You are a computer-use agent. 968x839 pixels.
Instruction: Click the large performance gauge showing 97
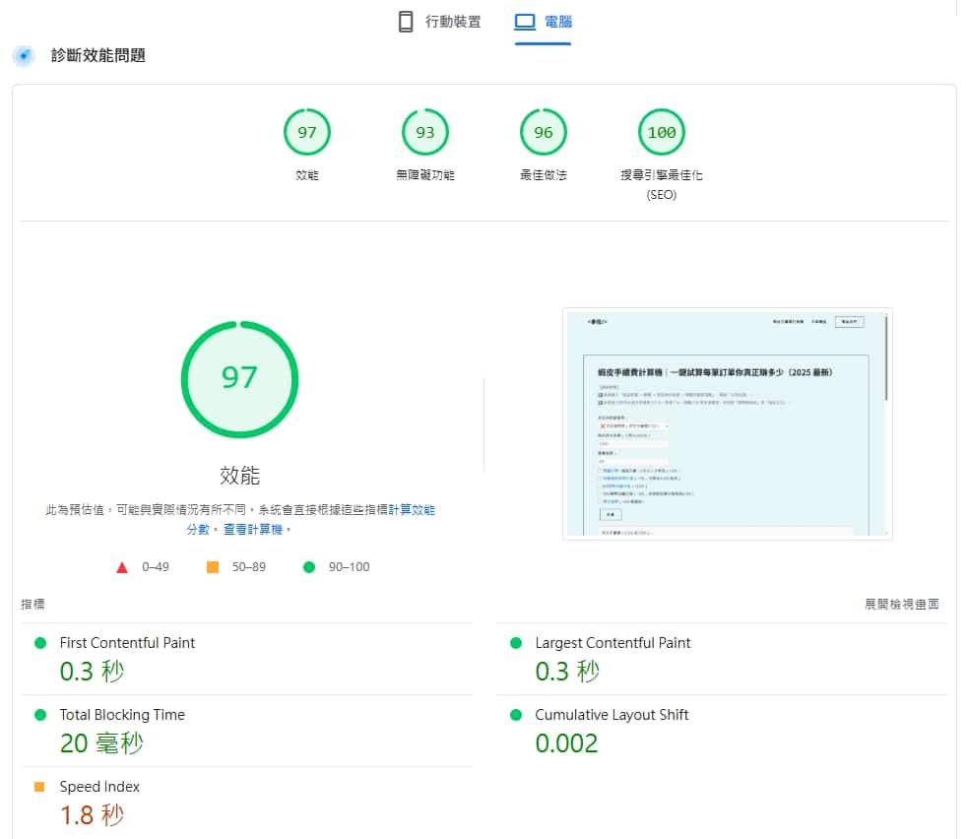point(239,379)
